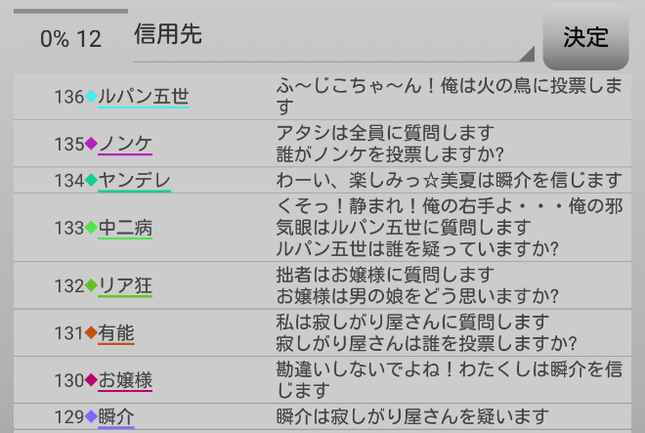Open the underlined name 中二病
This screenshot has width=645, height=433.
click(125, 228)
